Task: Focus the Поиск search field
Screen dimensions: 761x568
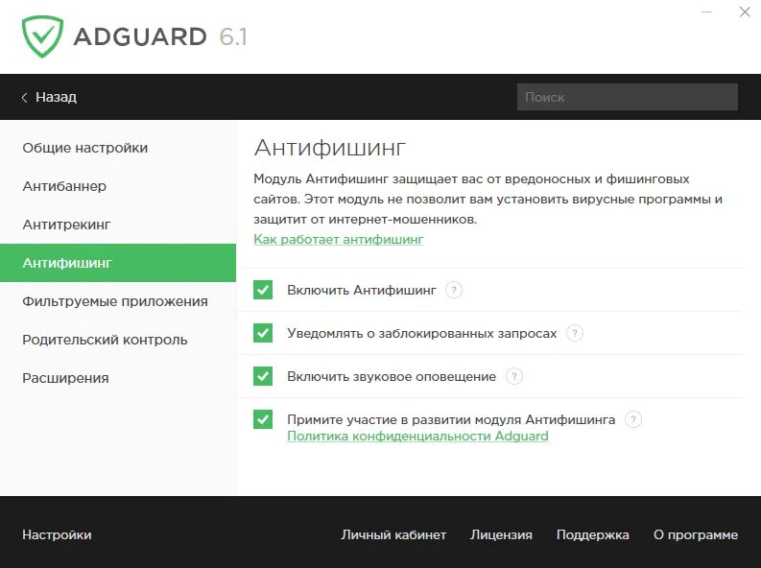Action: tap(627, 97)
